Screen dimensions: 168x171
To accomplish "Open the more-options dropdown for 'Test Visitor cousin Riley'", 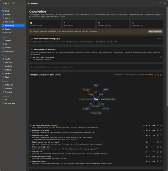I will (153, 126).
